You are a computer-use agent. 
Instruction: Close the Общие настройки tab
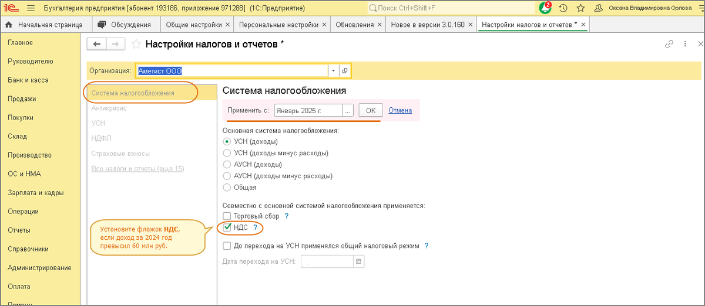pos(227,25)
